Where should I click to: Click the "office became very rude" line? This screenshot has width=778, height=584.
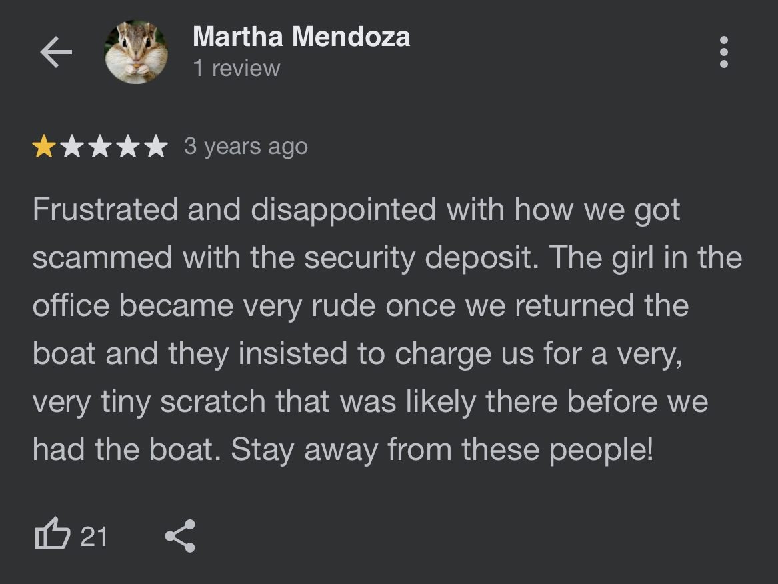(x=360, y=305)
